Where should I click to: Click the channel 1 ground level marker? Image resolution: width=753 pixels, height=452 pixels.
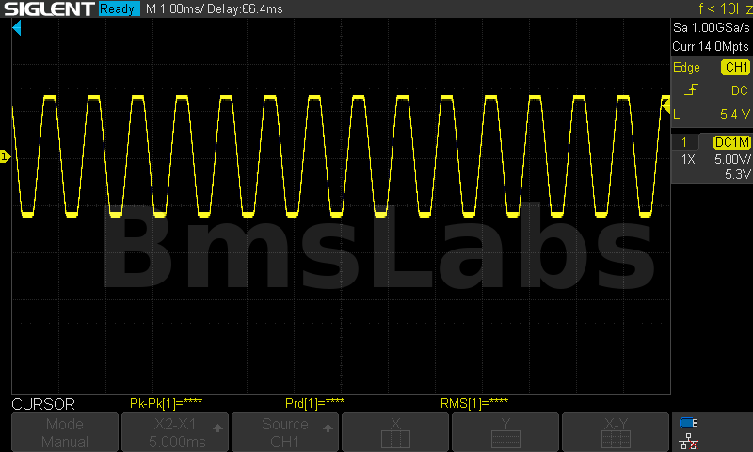click(x=5, y=156)
